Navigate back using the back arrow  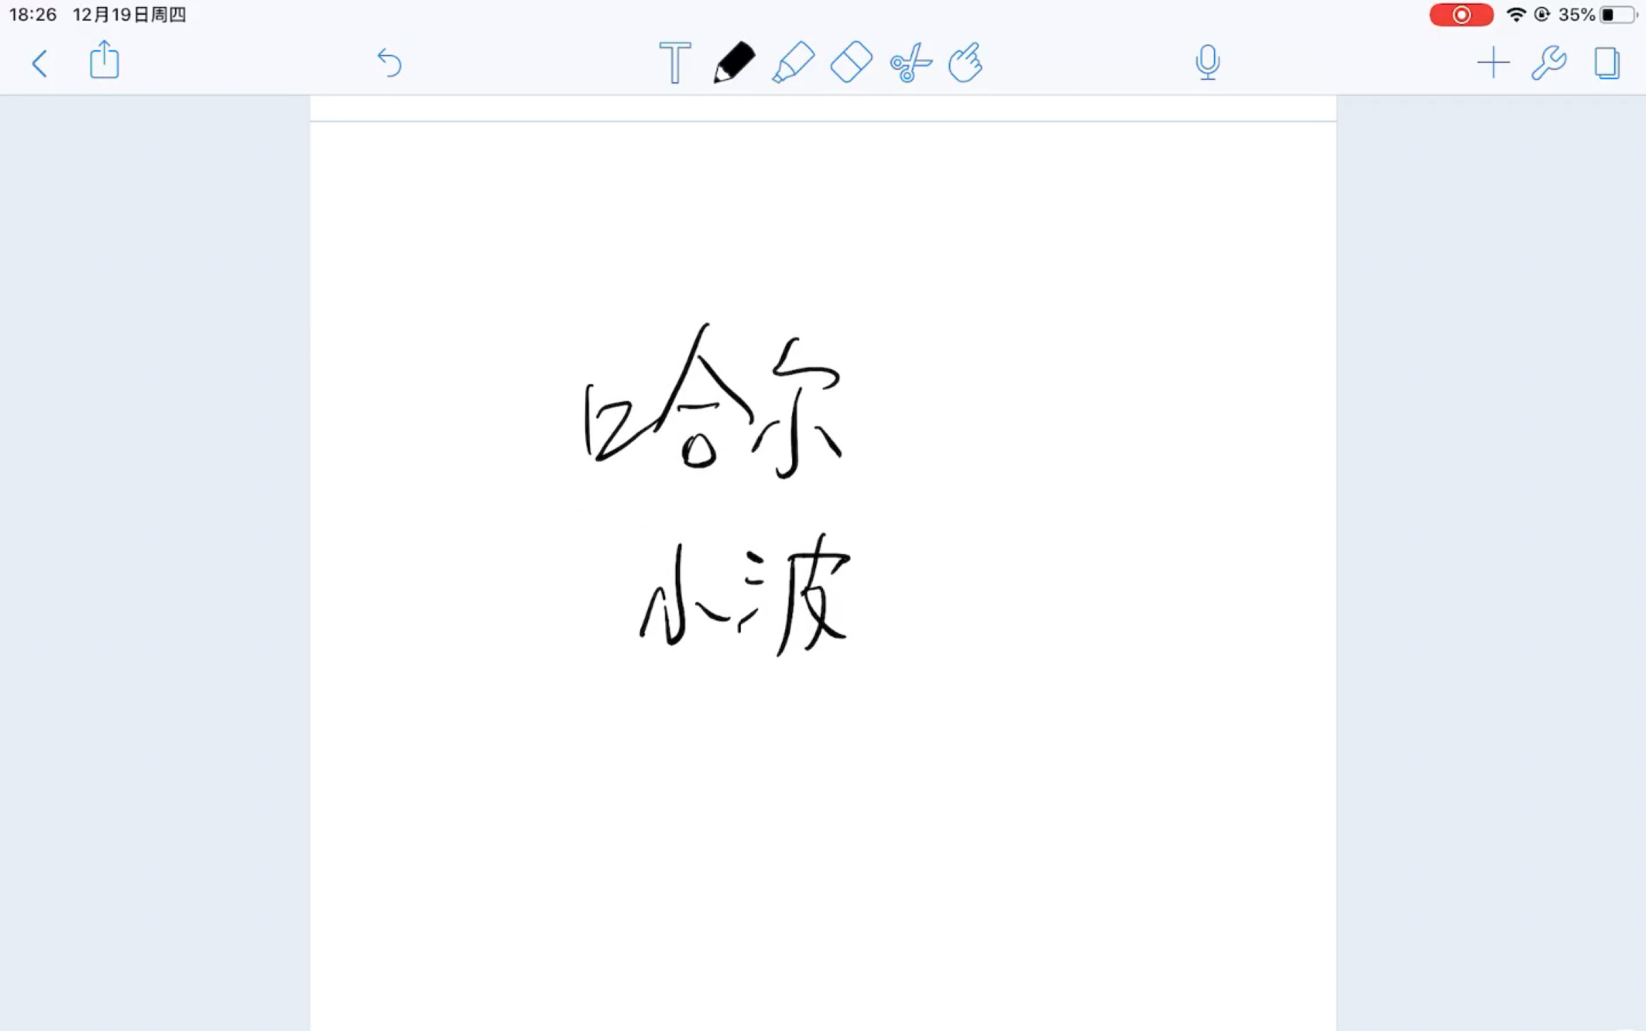39,61
